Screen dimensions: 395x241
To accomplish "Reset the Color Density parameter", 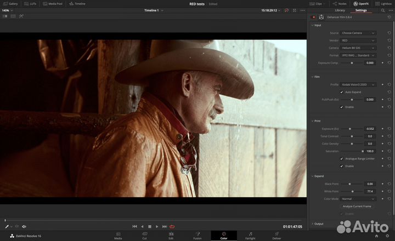I will pyautogui.click(x=389, y=144).
